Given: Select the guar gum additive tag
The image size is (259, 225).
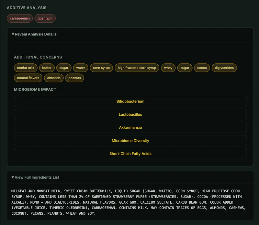Looking at the screenshot, I should [45, 18].
